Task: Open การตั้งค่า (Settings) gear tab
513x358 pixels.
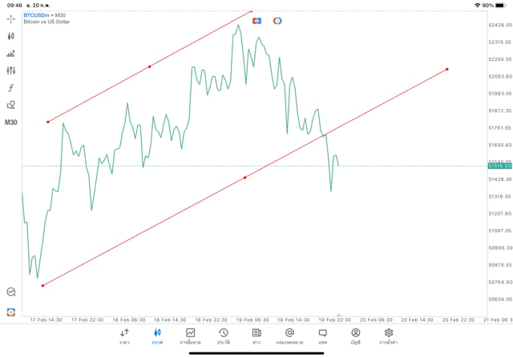Action: [389, 336]
